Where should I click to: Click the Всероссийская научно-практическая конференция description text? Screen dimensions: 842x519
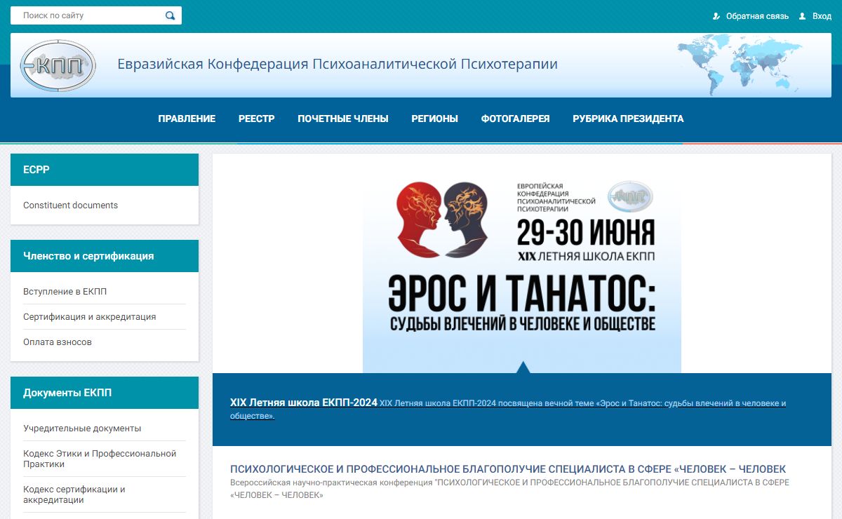click(509, 489)
